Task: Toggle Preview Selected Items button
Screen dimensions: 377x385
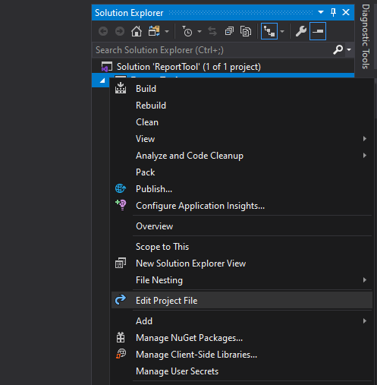Action: (x=318, y=31)
